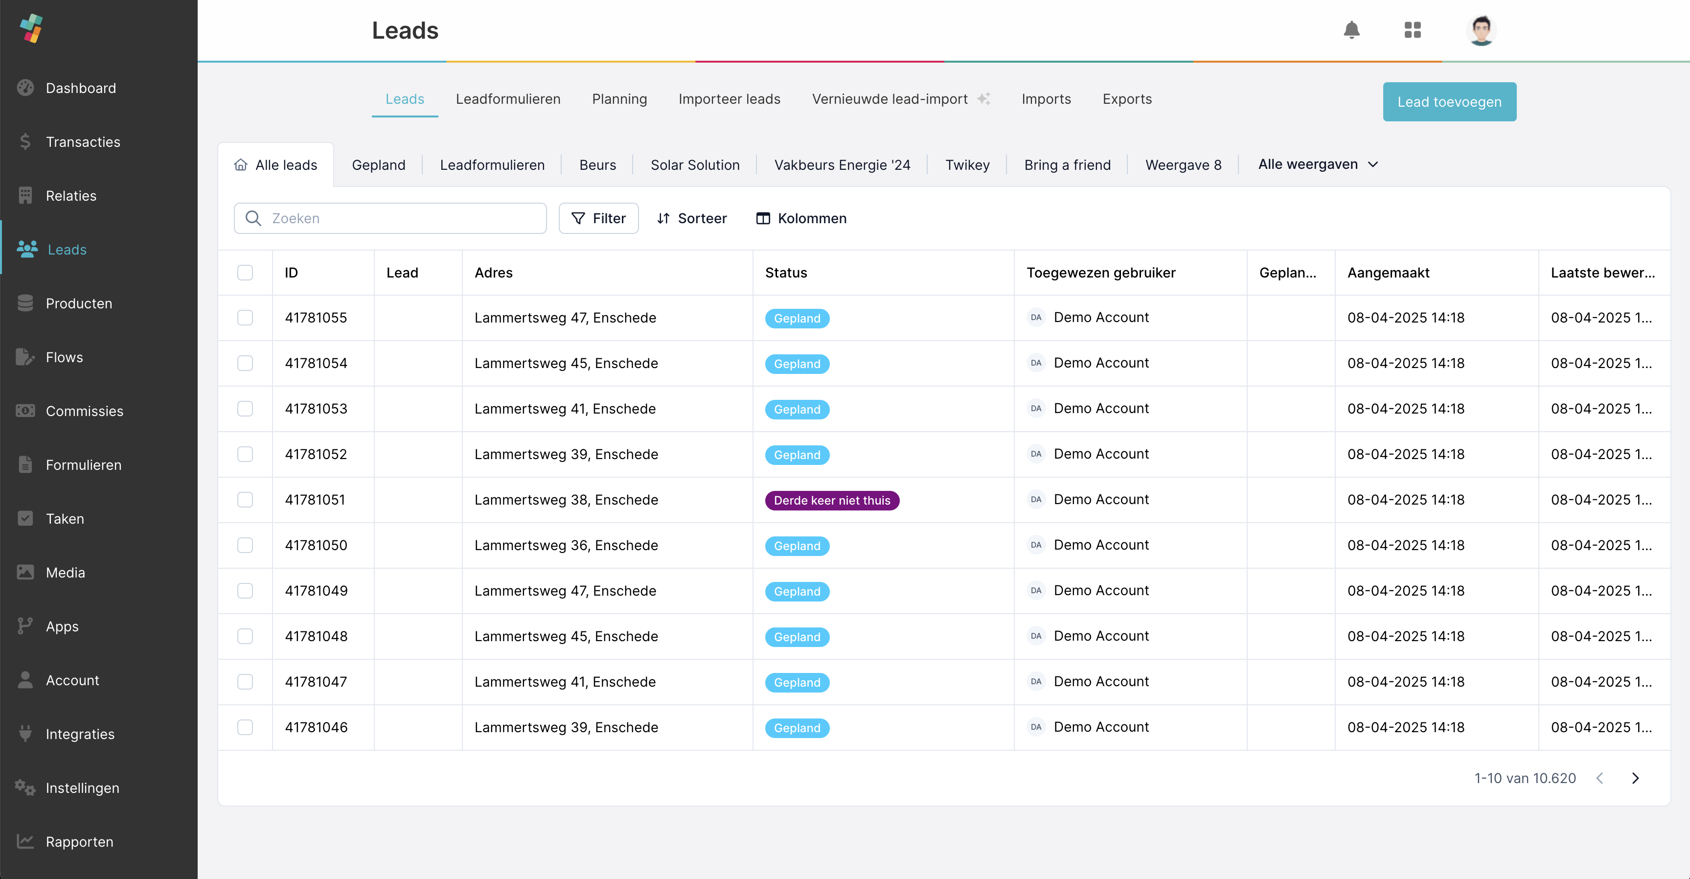The height and width of the screenshot is (879, 1690).
Task: Open the Vakbeurs Energie '24 view tab
Action: tap(842, 165)
